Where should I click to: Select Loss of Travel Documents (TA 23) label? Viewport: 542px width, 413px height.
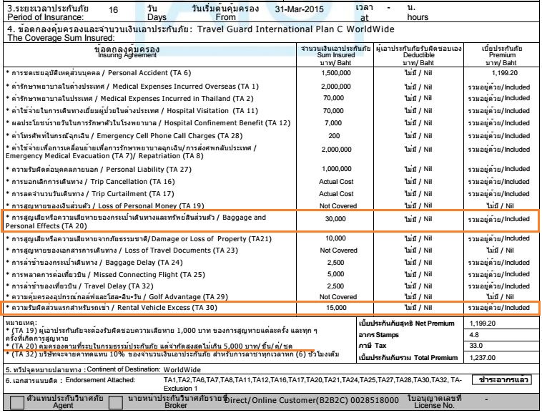122,251
